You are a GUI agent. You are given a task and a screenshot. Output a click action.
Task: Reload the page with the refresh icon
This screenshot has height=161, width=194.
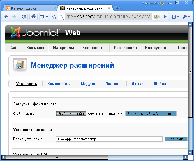(24, 17)
